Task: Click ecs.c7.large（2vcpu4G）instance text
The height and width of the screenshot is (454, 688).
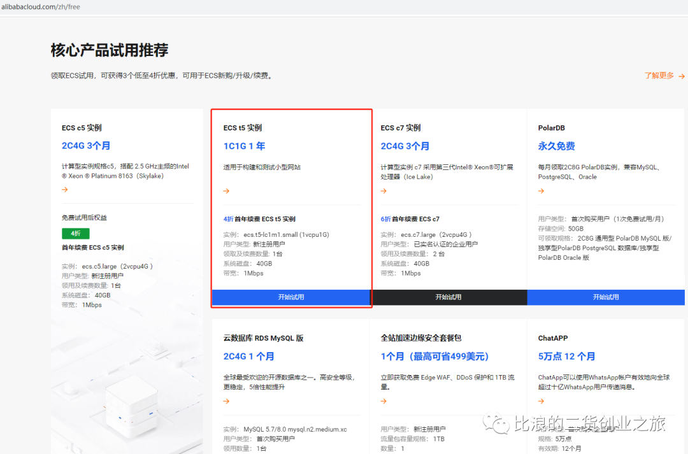Action: coord(436,235)
